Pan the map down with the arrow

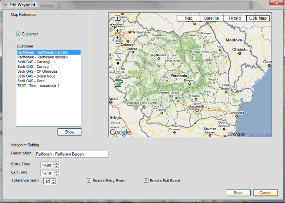click(x=117, y=30)
